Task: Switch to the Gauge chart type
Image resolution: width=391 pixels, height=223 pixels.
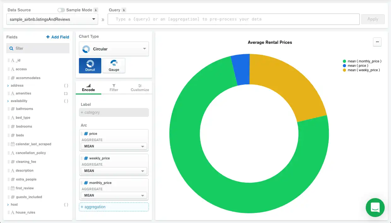Action: [114, 65]
